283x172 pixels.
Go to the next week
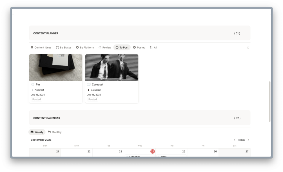point(248,140)
